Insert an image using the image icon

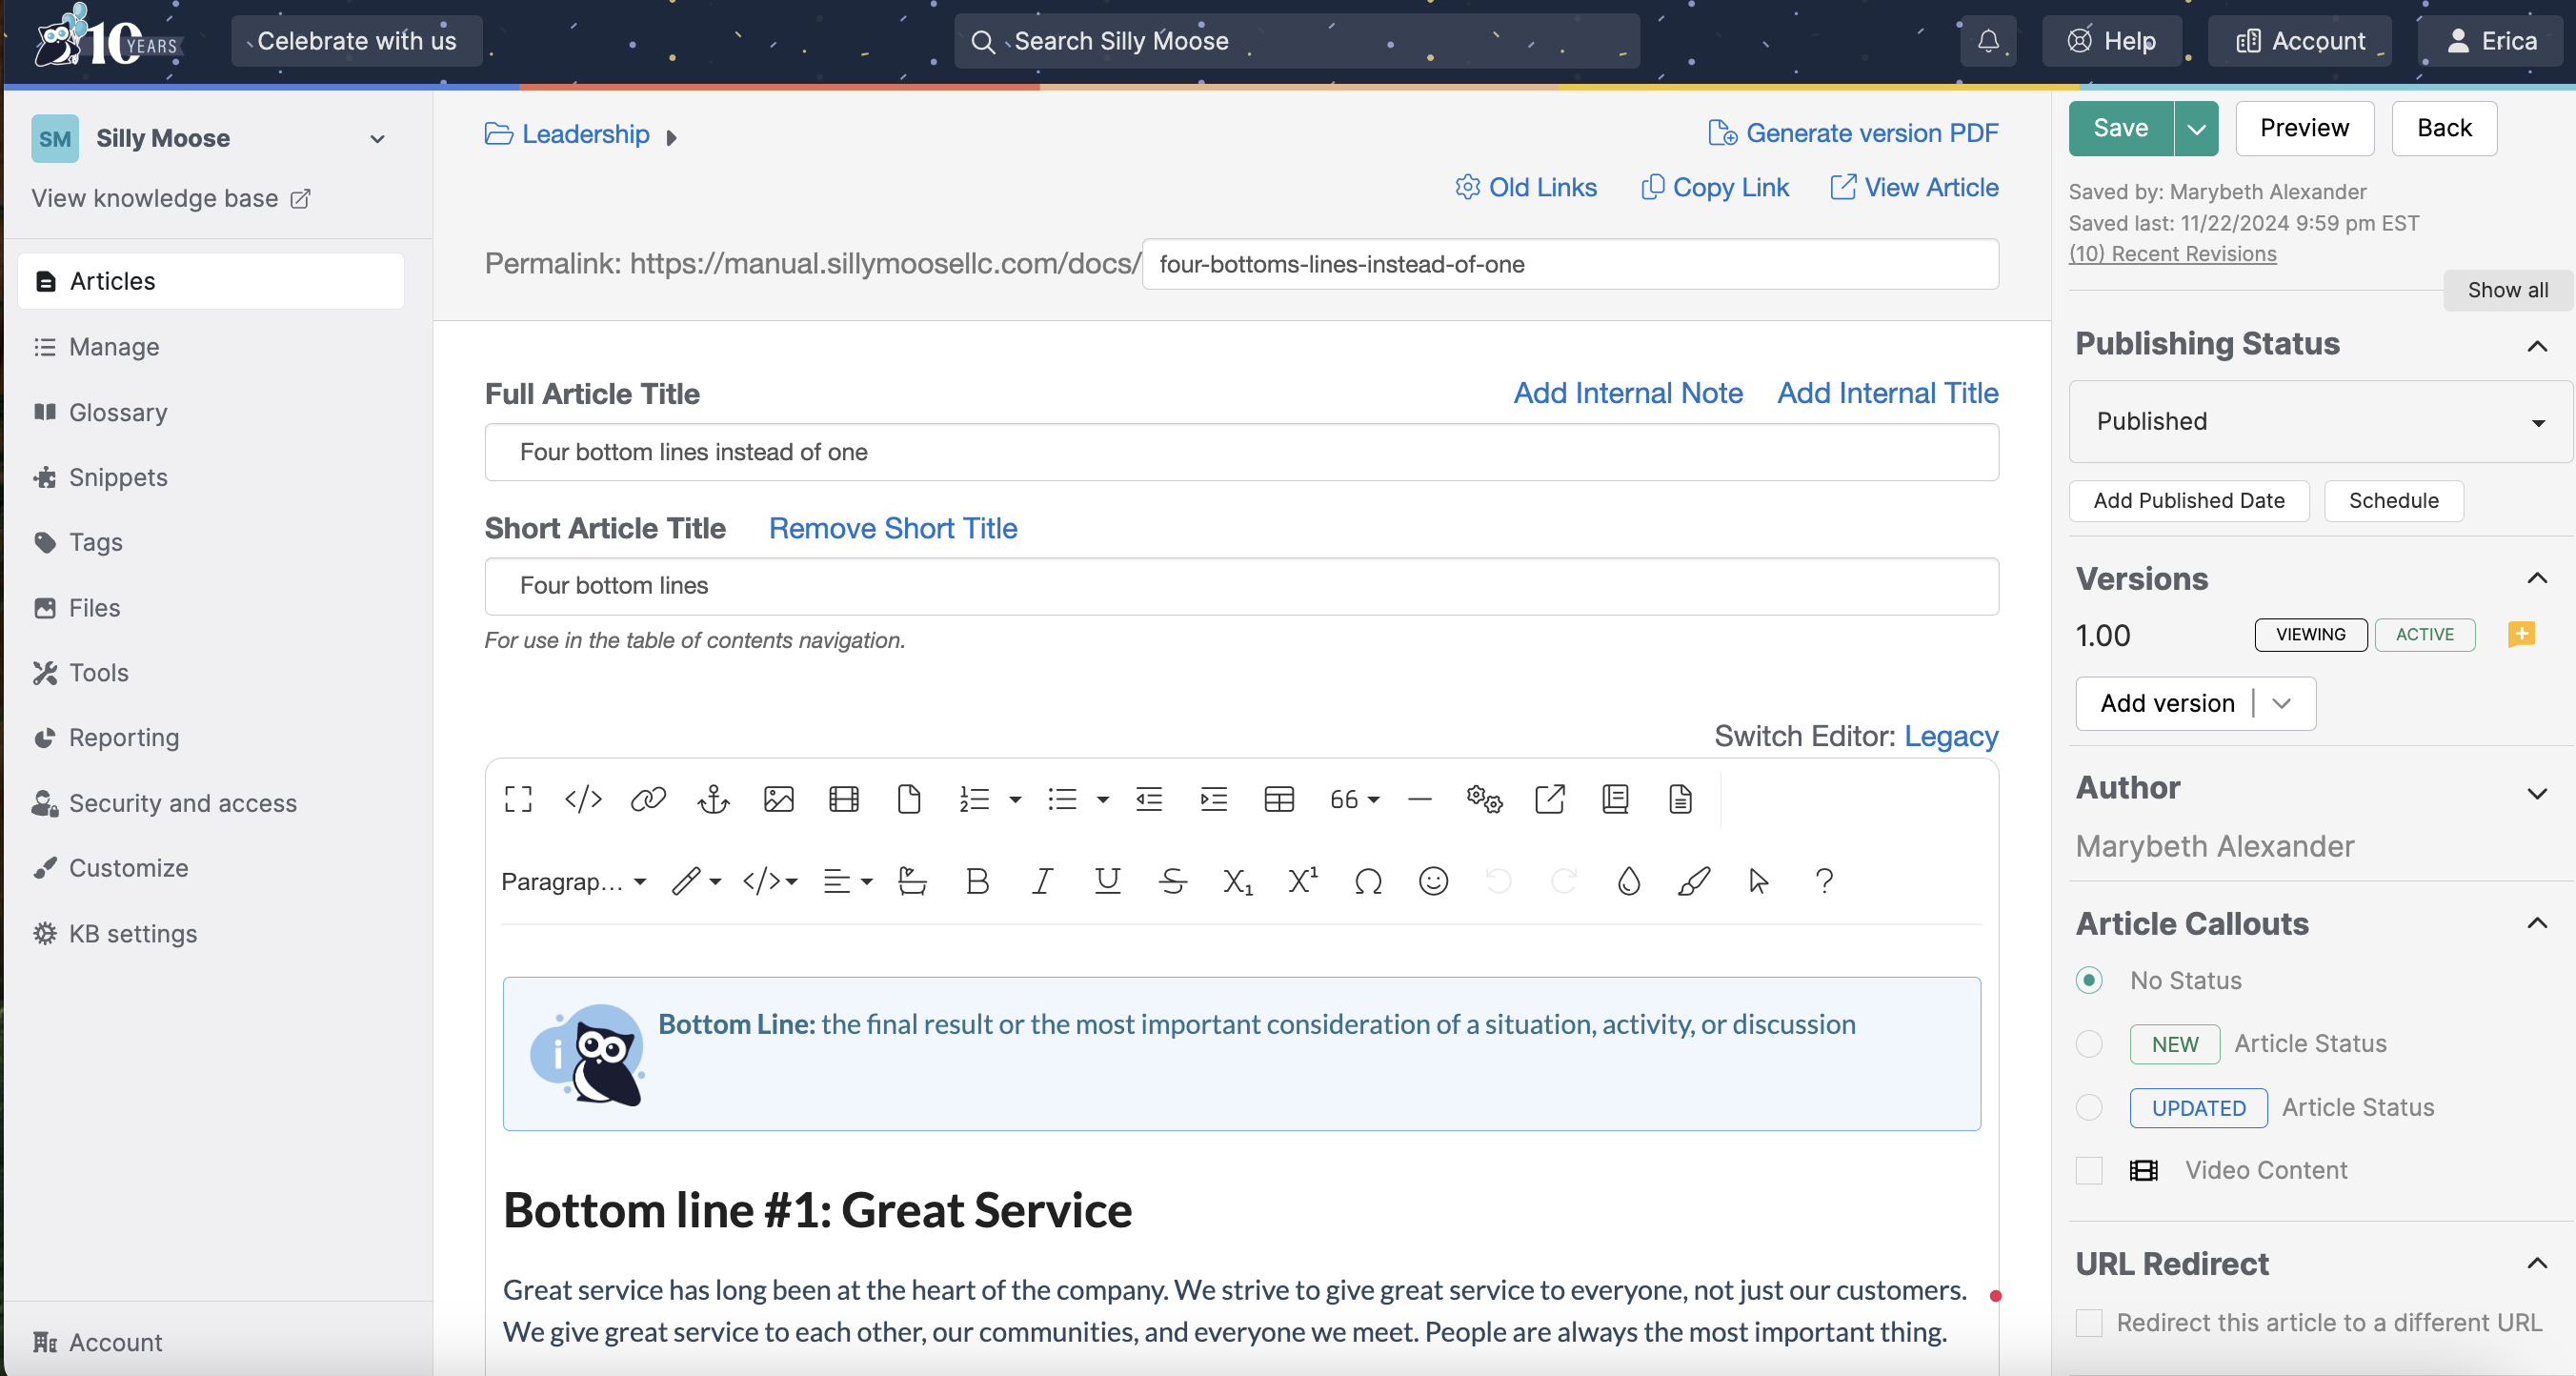coord(778,799)
